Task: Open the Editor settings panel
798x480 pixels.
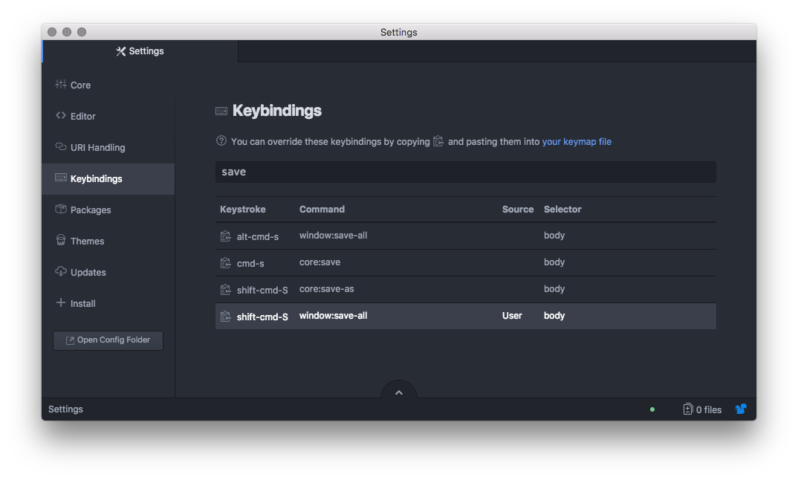Action: 108,116
